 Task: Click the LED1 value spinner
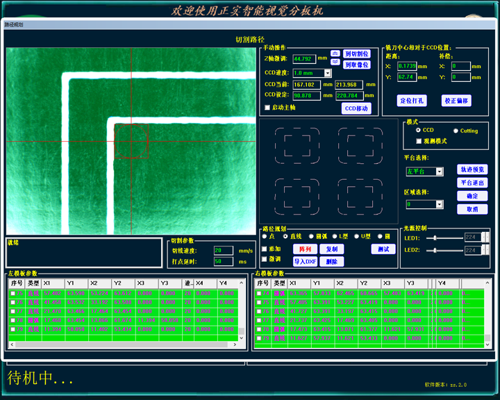pyautogui.click(x=485, y=237)
